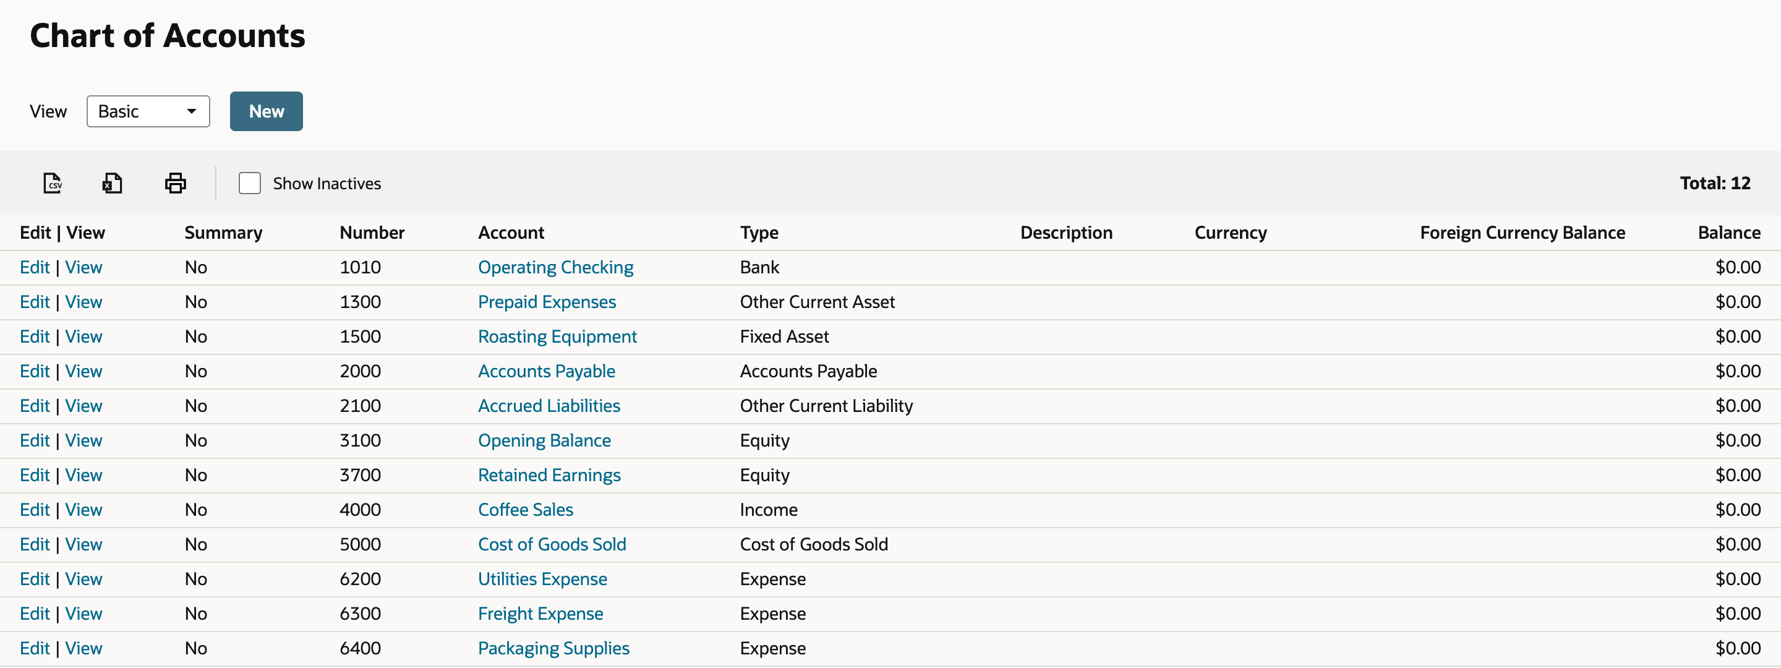Viewport: 1781px width, 668px height.
Task: Export the list to CSV
Action: (x=53, y=183)
